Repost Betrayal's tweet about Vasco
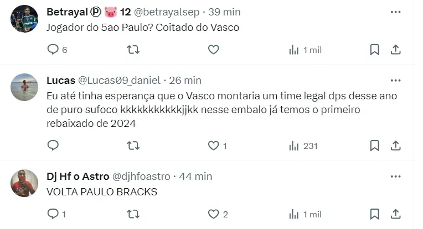The image size is (423, 229). 133,50
